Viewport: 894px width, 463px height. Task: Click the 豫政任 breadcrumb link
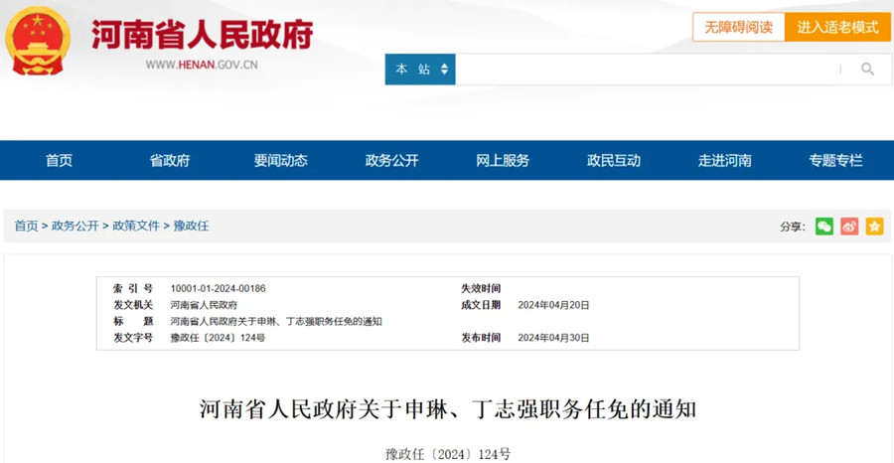tap(191, 226)
